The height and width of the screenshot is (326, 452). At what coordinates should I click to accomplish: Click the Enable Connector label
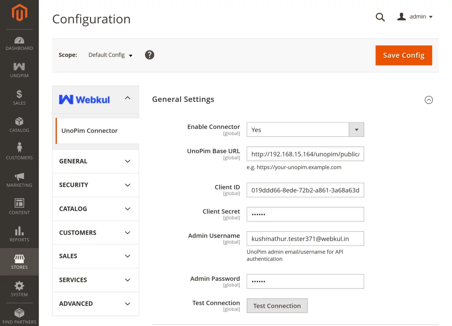pyautogui.click(x=214, y=127)
